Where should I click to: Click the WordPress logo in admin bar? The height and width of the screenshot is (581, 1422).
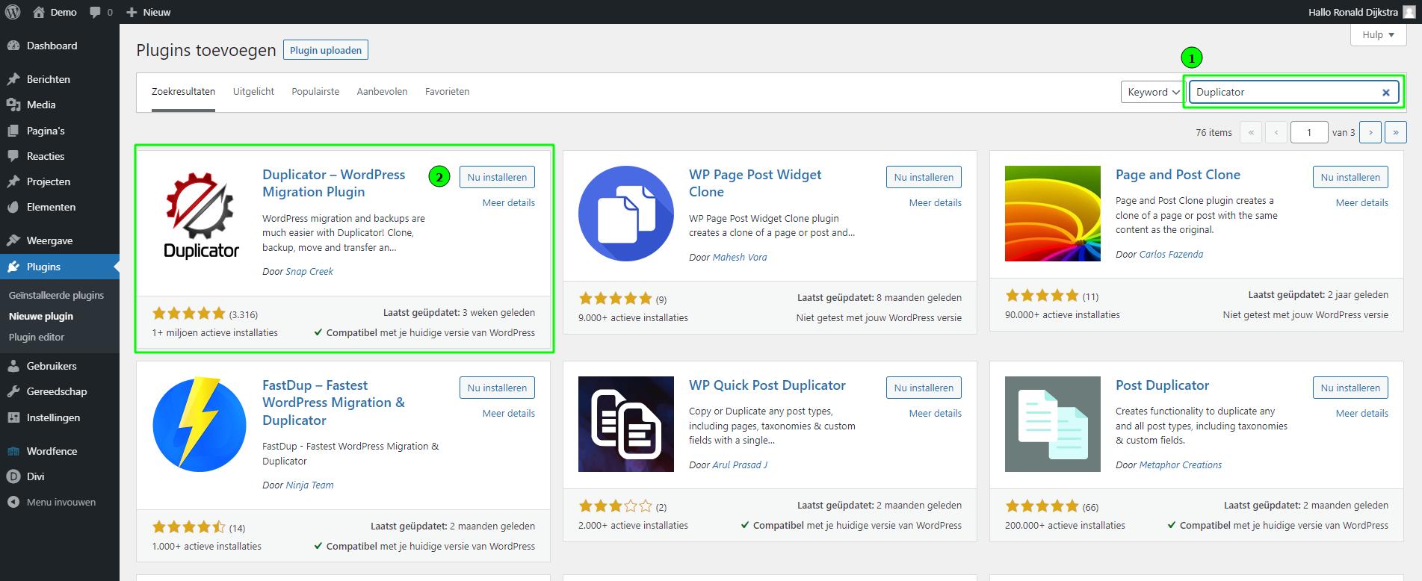pos(14,12)
